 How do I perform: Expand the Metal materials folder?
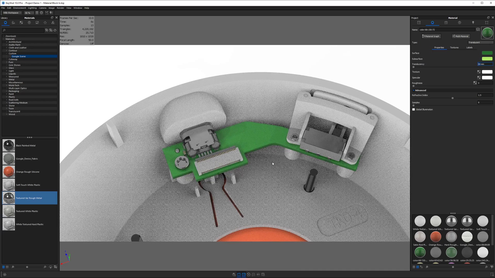(x=7, y=80)
